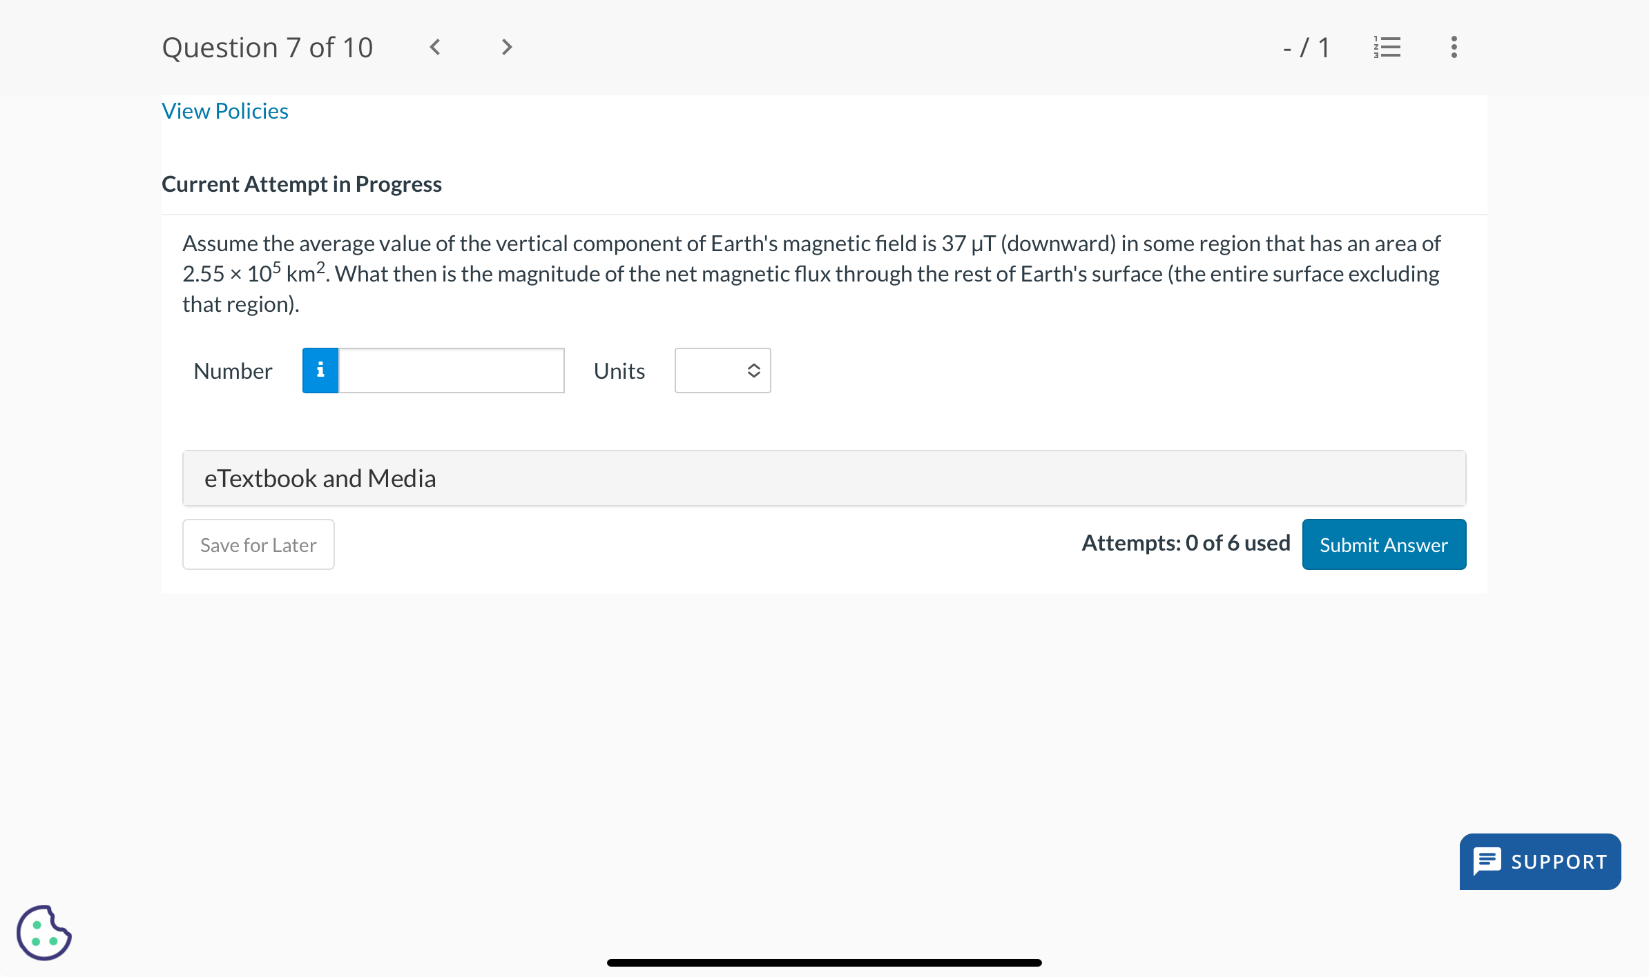This screenshot has height=977, width=1649.
Task: Click the Save for Later button
Action: click(x=258, y=545)
